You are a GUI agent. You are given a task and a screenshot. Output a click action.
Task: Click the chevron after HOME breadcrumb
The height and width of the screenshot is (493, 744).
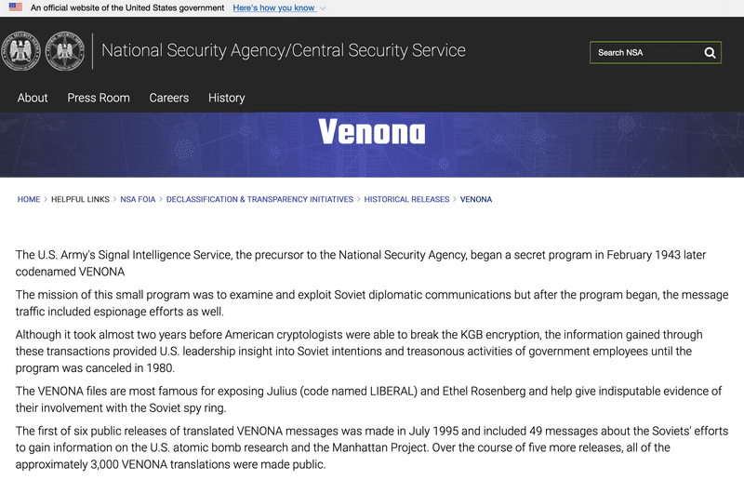click(46, 199)
